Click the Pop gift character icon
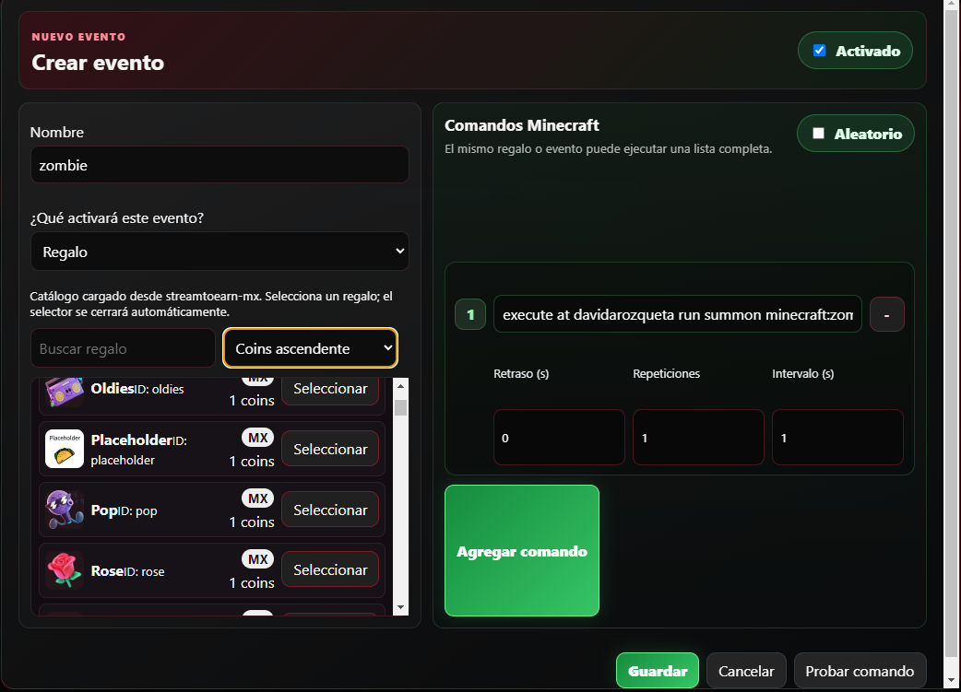 pos(65,510)
